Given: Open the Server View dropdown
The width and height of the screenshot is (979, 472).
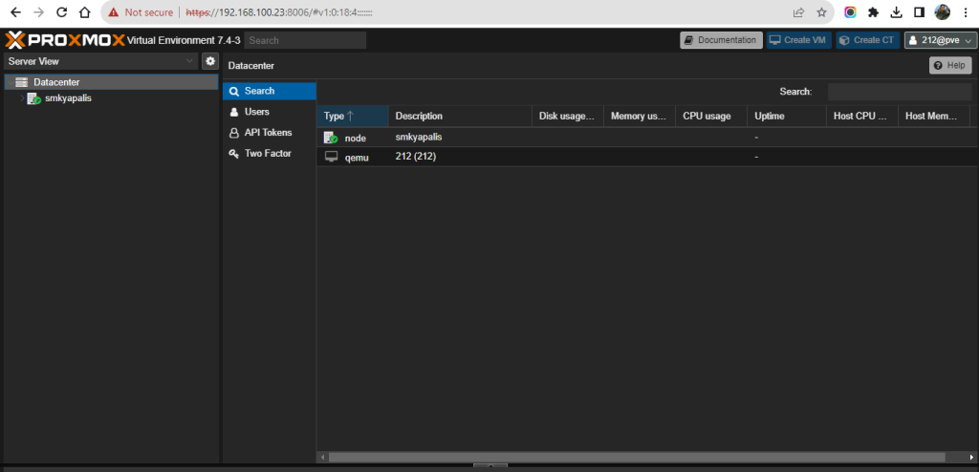Looking at the screenshot, I should (x=99, y=61).
